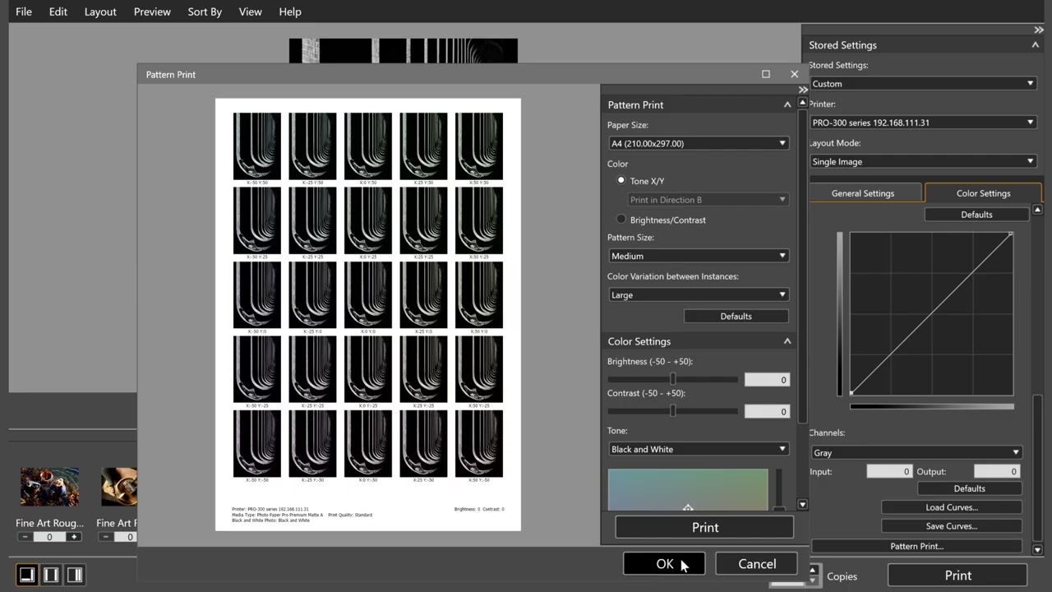
Task: Click Brightness value input field
Action: coord(767,379)
